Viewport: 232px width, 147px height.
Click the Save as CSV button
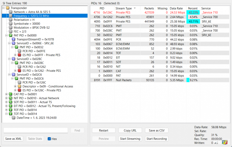click(x=157, y=131)
